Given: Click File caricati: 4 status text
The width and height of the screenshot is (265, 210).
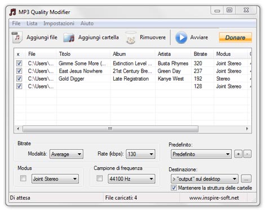Looking at the screenshot, I should pos(121,198).
